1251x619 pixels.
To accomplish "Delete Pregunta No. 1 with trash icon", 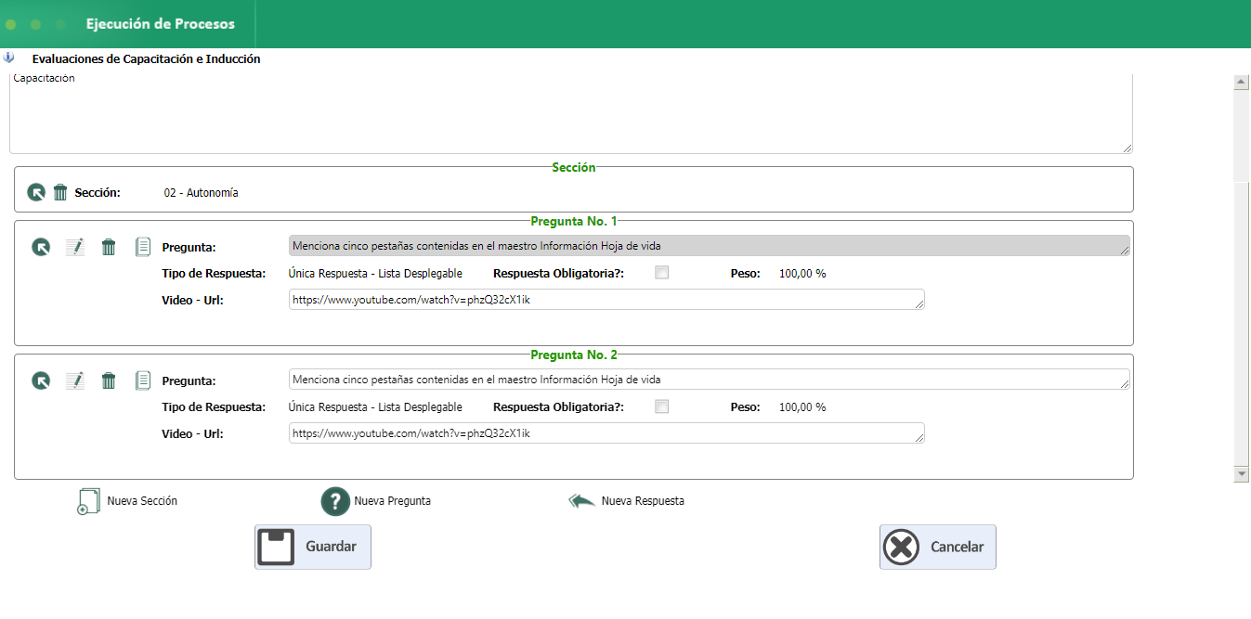I will click(x=109, y=247).
